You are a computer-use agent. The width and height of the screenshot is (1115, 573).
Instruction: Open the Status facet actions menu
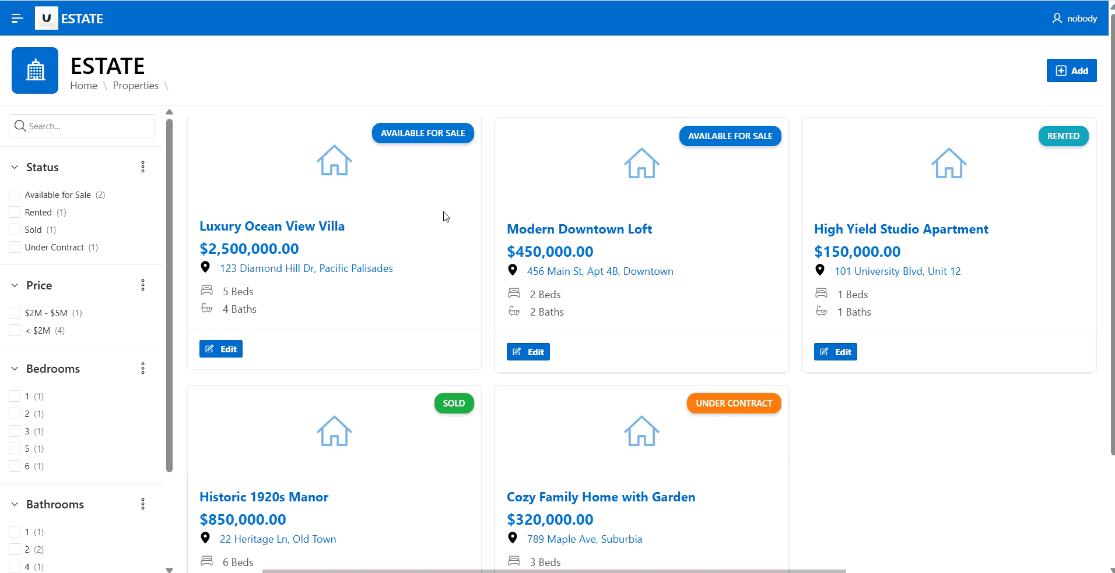click(x=143, y=167)
